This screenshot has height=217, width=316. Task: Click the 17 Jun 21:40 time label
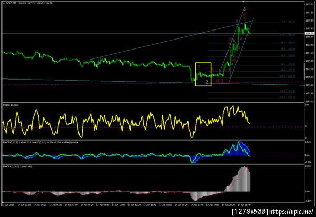click(244, 205)
